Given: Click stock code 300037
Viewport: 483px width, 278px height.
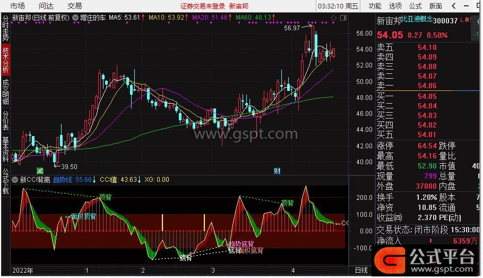Looking at the screenshot, I should 445,21.
